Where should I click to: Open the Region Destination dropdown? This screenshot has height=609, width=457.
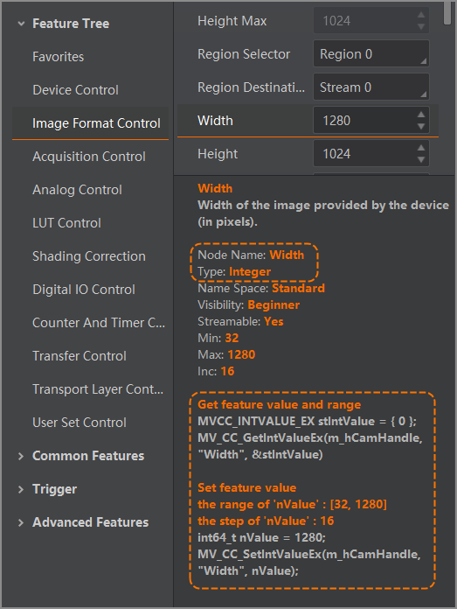371,87
